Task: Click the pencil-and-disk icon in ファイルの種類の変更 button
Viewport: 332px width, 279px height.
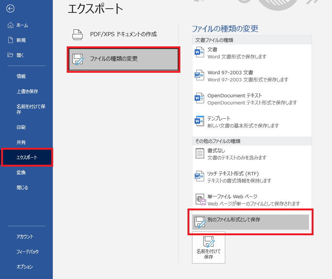Action: [x=78, y=59]
